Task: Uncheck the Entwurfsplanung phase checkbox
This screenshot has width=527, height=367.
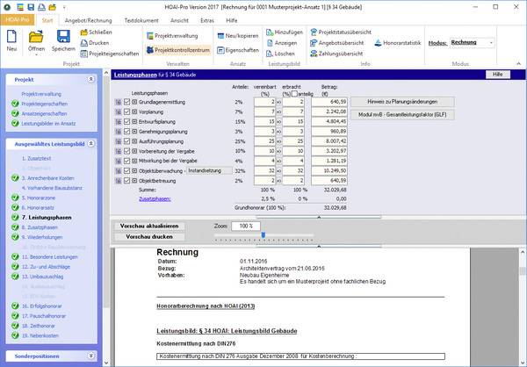Action: point(126,121)
